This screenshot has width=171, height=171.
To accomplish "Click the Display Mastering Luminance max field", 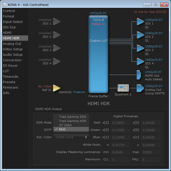I will point(150,152).
